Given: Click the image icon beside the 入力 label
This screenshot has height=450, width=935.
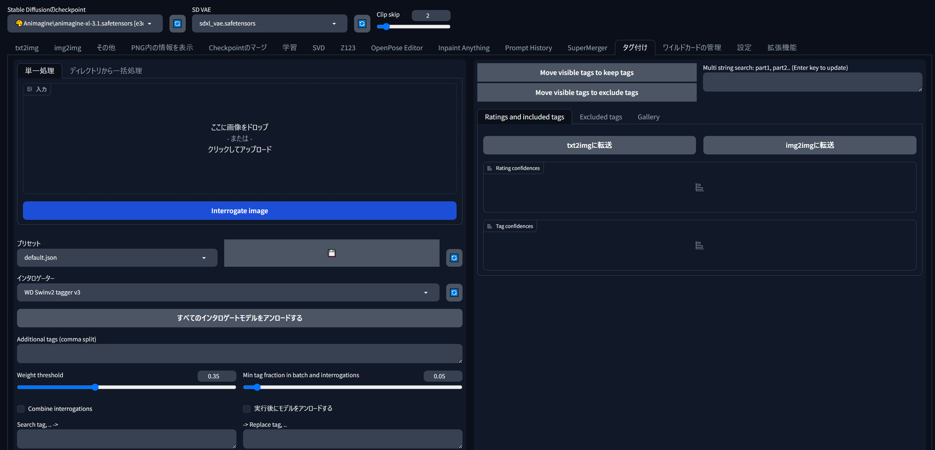Looking at the screenshot, I should 30,89.
